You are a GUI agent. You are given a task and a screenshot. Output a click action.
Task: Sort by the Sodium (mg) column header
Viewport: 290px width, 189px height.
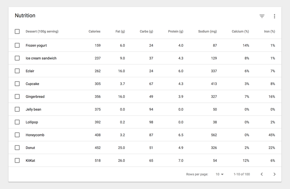coord(208,31)
